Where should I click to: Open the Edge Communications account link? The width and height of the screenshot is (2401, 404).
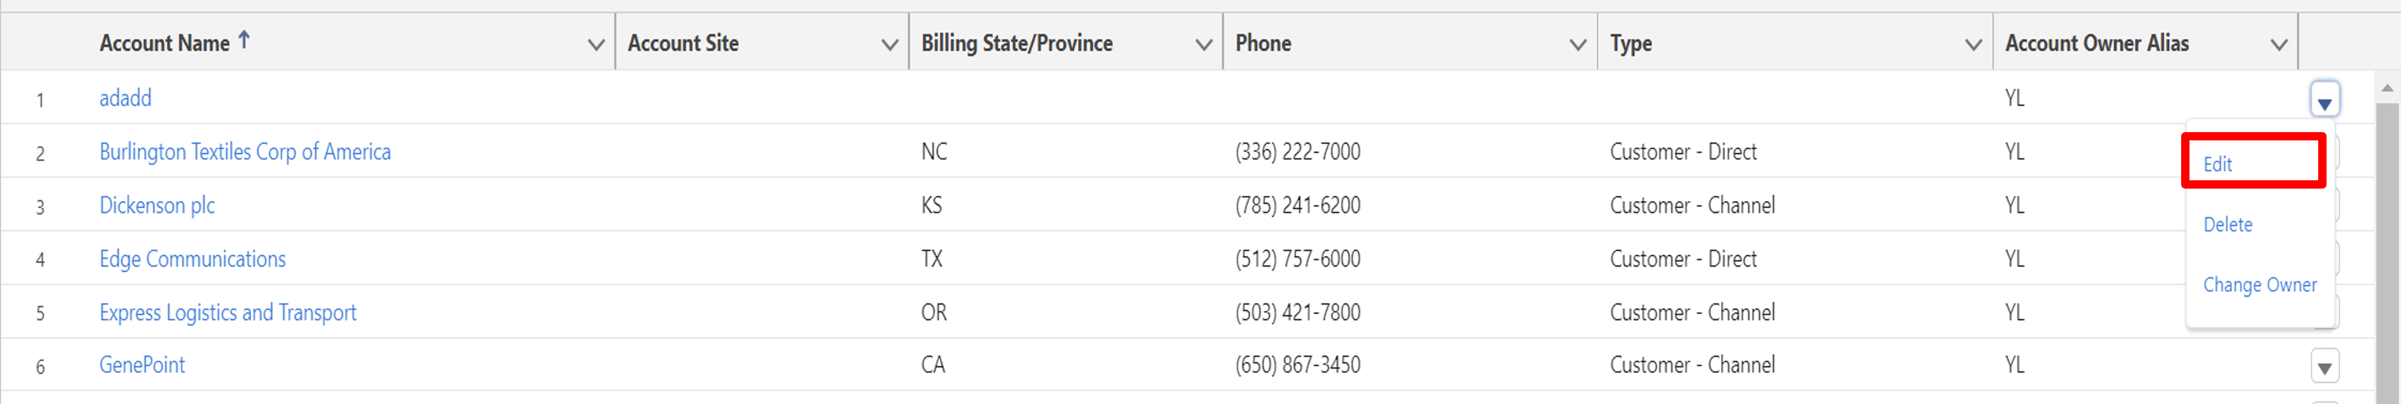(192, 259)
